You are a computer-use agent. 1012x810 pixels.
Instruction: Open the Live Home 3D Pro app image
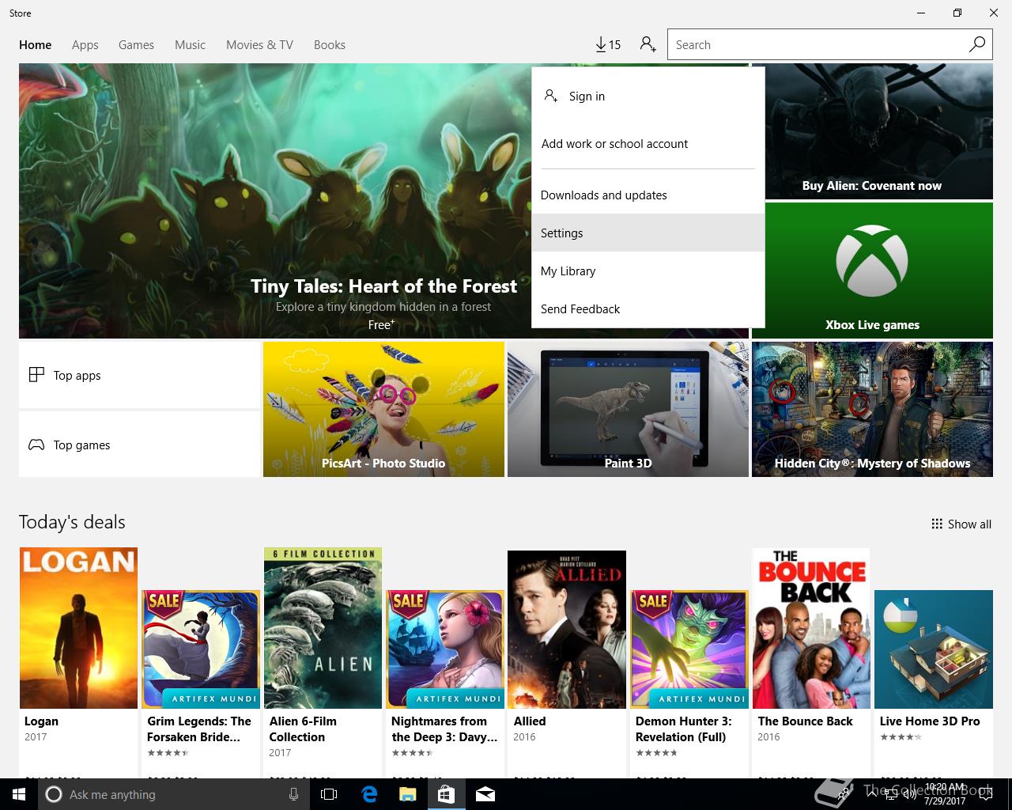(x=934, y=649)
